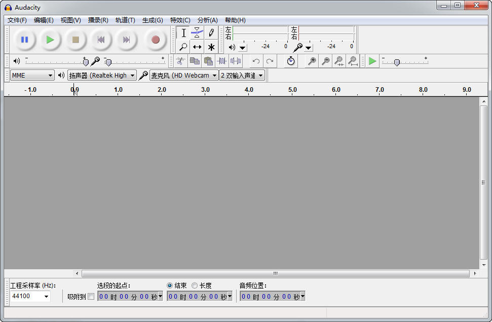
Task: Open the 麦克风 (HD Webcam) input dropdown
Action: click(184, 76)
